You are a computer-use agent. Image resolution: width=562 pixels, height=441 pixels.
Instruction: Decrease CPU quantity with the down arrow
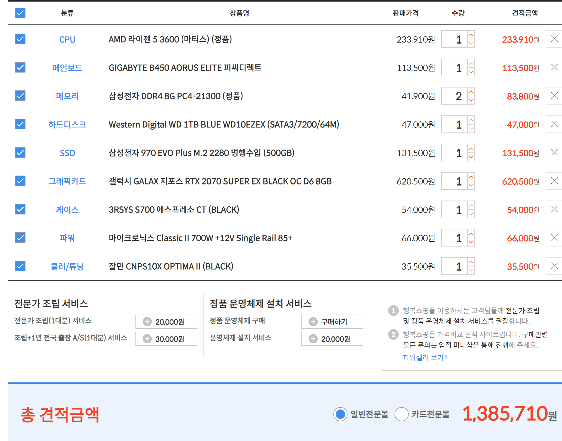tap(471, 43)
